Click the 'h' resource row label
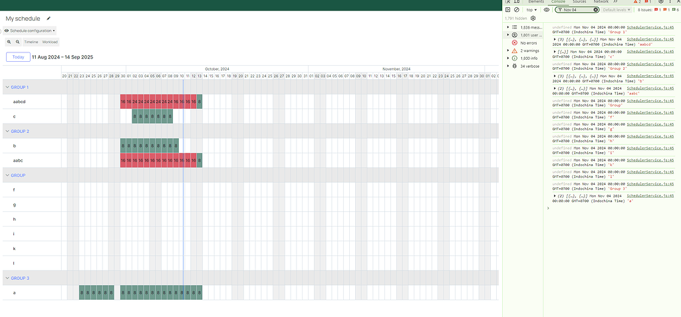681x317 pixels. coord(14,219)
